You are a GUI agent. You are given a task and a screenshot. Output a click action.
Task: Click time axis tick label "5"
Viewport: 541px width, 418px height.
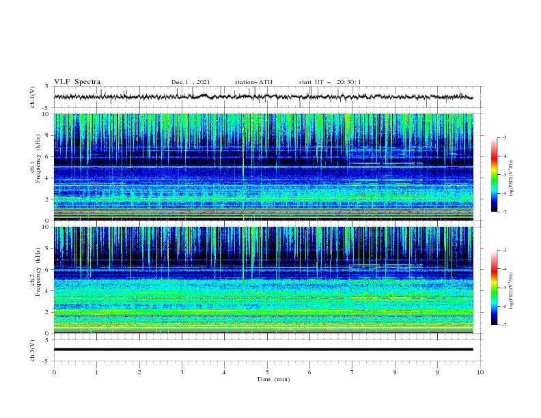tap(267, 372)
